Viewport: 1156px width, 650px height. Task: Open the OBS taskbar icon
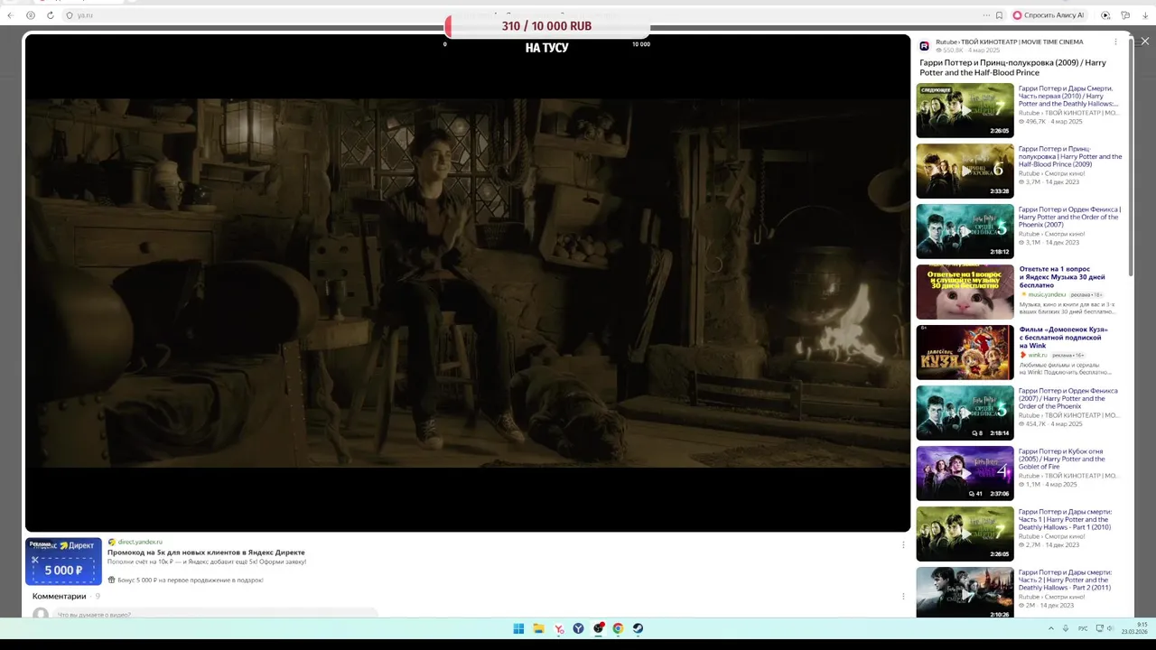click(x=599, y=628)
